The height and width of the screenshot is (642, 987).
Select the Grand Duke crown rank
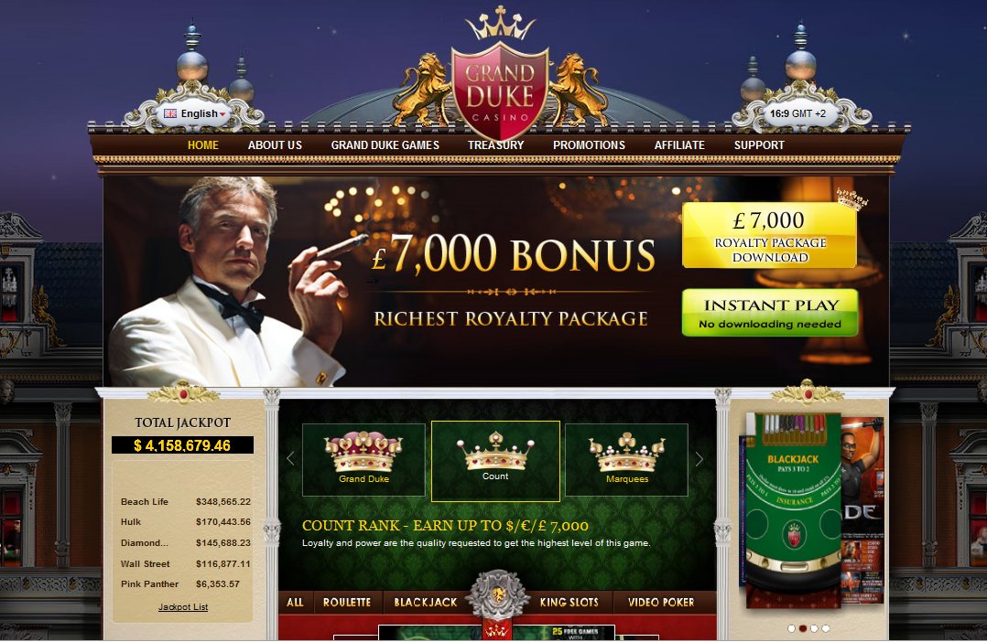(x=363, y=460)
